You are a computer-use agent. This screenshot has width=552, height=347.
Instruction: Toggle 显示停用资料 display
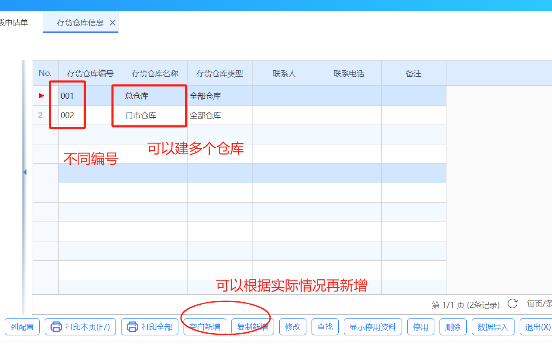[x=373, y=327]
